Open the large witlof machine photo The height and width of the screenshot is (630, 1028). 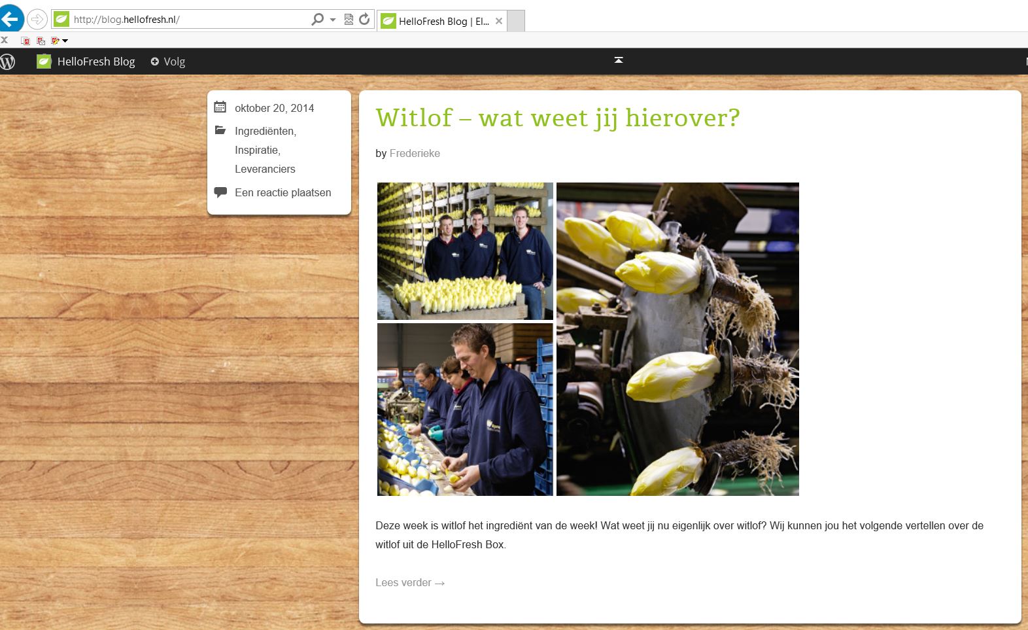[x=677, y=339]
